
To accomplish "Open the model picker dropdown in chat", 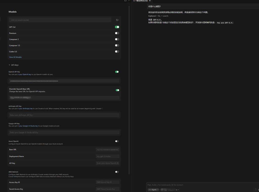I will (x=170, y=190).
